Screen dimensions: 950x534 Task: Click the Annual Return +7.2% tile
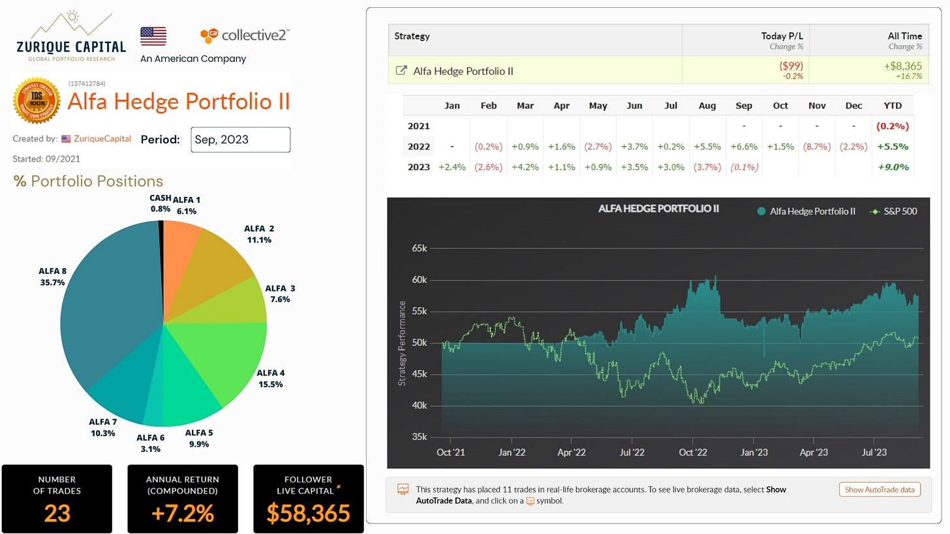tap(183, 499)
